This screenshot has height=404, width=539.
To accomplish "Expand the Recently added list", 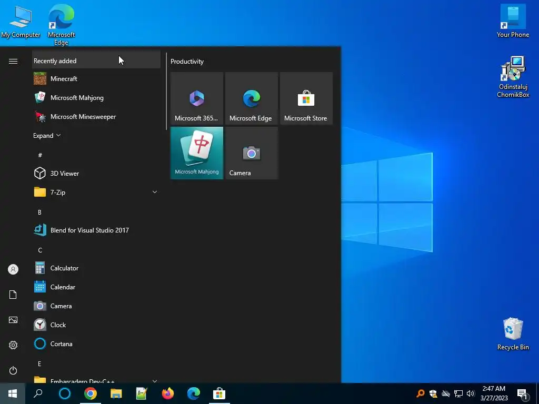I will 47,135.
